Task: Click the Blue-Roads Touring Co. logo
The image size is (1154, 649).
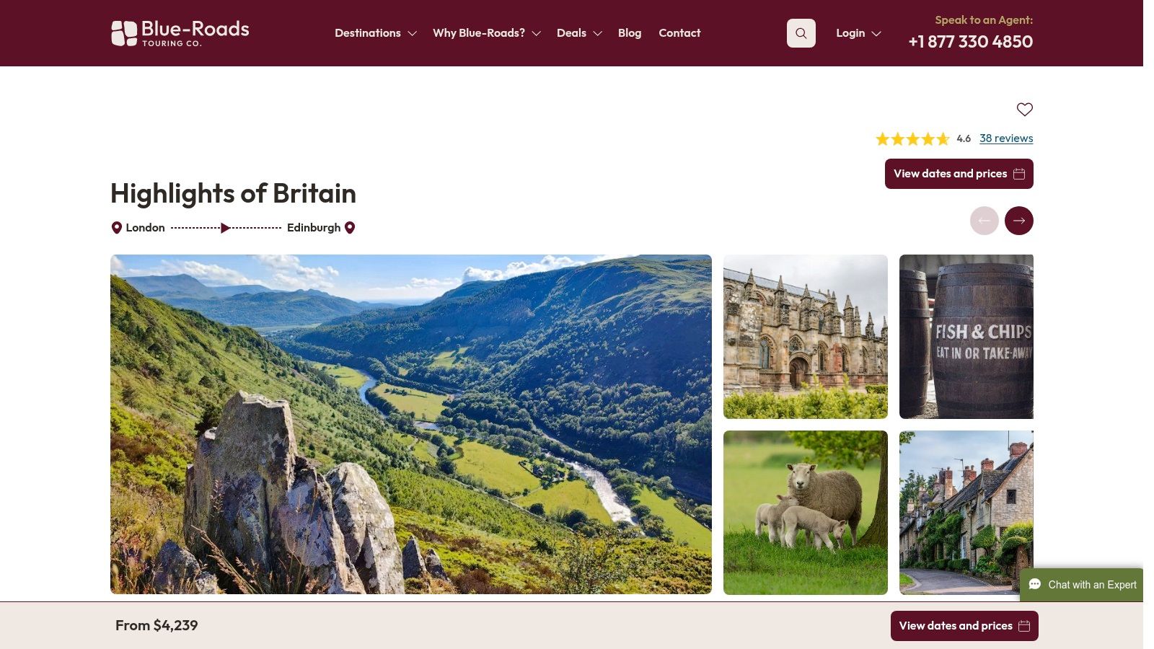Action: click(180, 33)
